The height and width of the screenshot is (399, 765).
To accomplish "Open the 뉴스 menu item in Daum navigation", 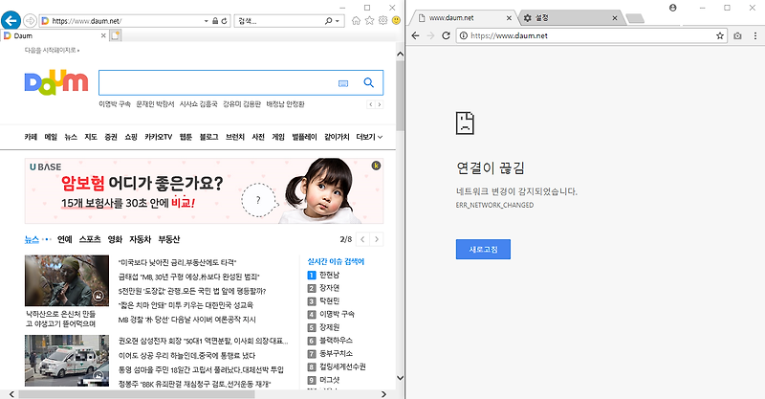I will click(x=71, y=137).
